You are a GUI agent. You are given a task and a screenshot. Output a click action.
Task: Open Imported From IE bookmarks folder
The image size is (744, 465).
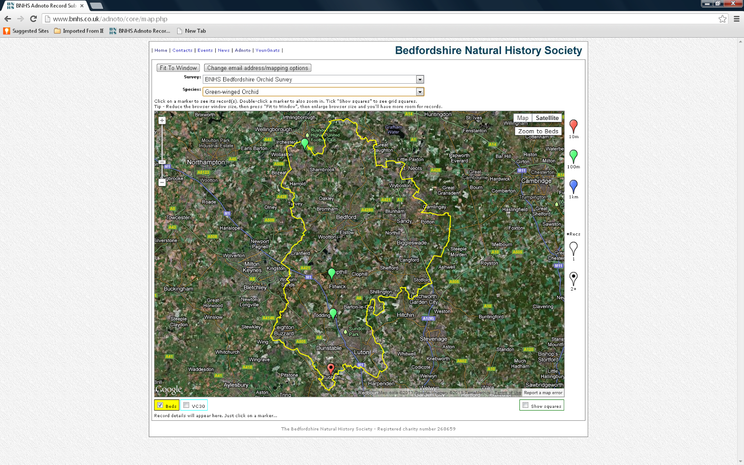click(x=79, y=31)
